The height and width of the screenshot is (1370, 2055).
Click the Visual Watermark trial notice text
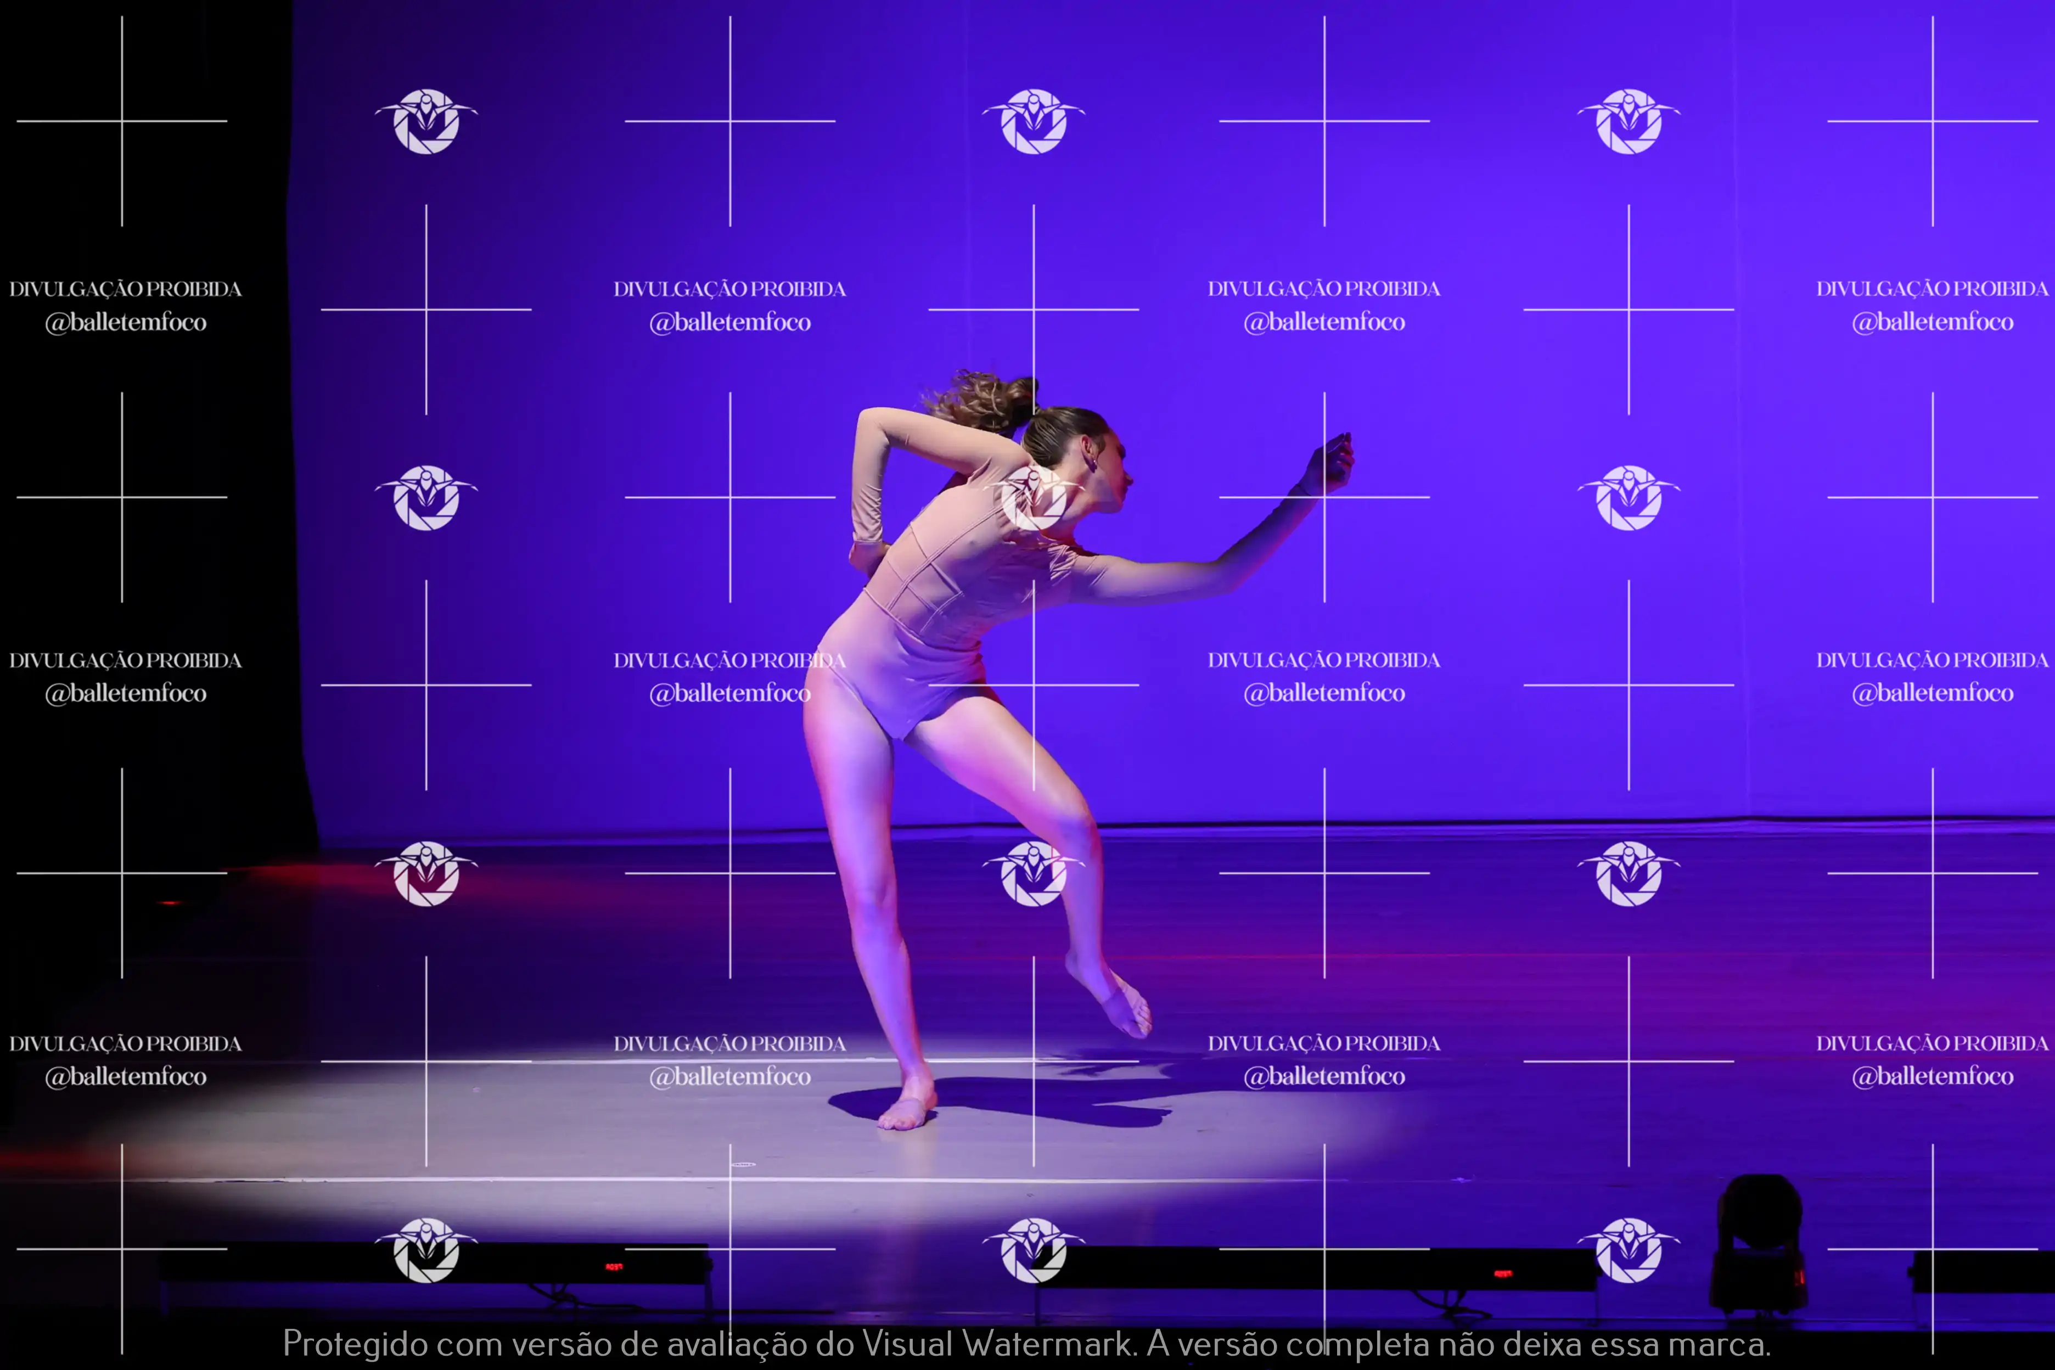click(1026, 1344)
